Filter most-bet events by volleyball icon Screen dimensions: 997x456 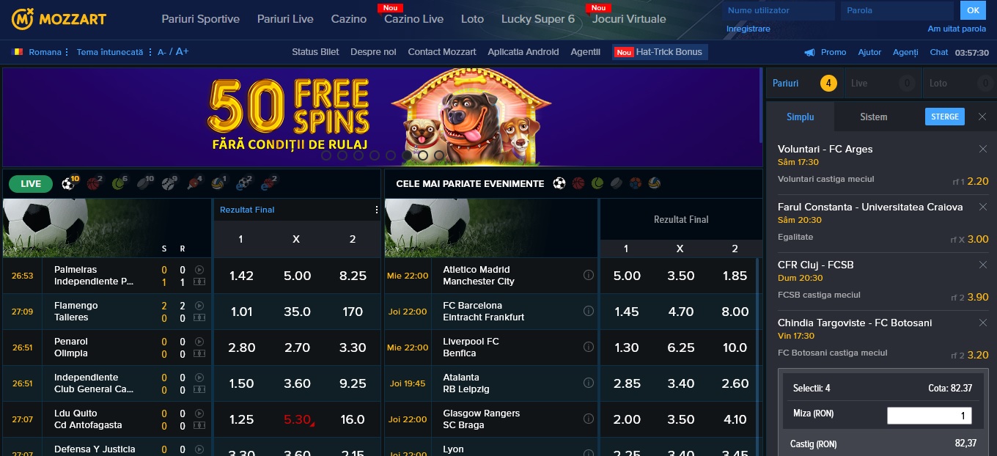(654, 183)
